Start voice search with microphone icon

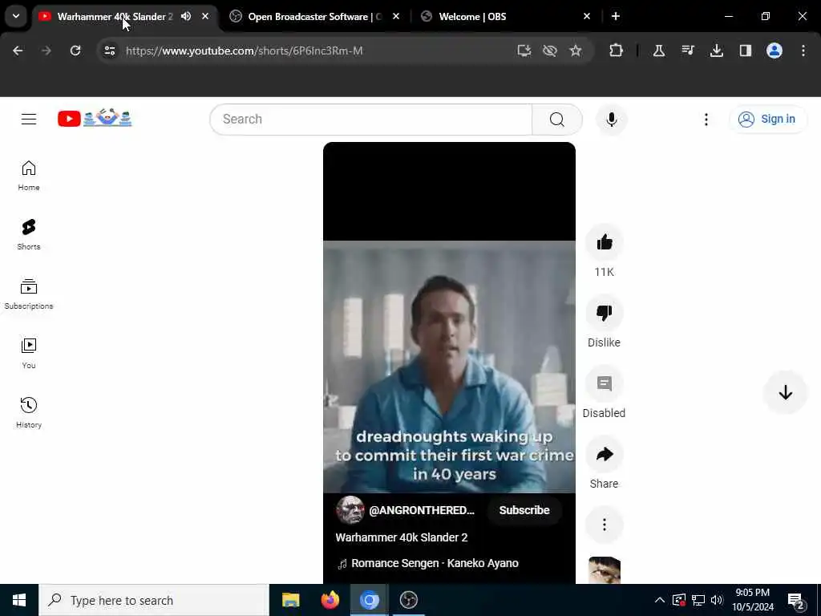[x=612, y=120]
